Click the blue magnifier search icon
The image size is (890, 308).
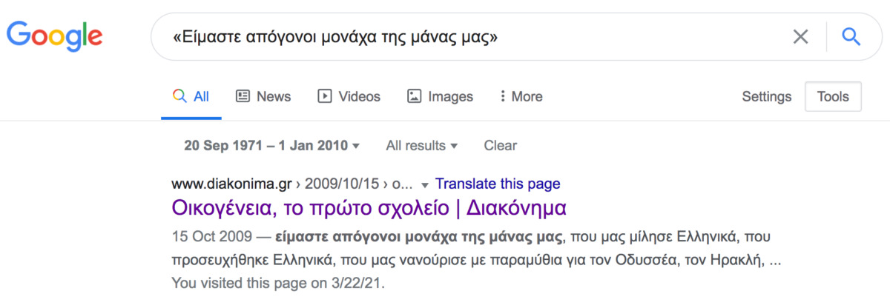pos(851,36)
